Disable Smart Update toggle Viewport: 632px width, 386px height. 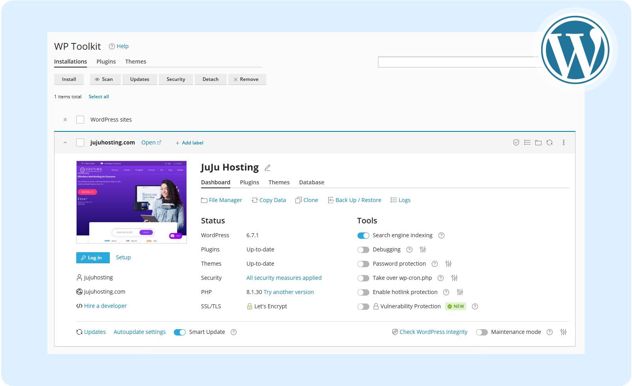pyautogui.click(x=180, y=332)
